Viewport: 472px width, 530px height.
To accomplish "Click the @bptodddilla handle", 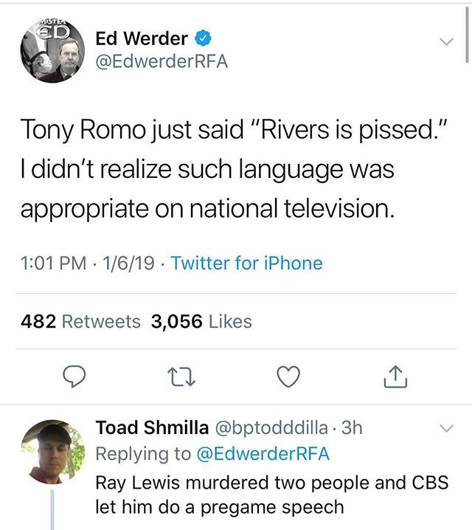I will coord(271,428).
